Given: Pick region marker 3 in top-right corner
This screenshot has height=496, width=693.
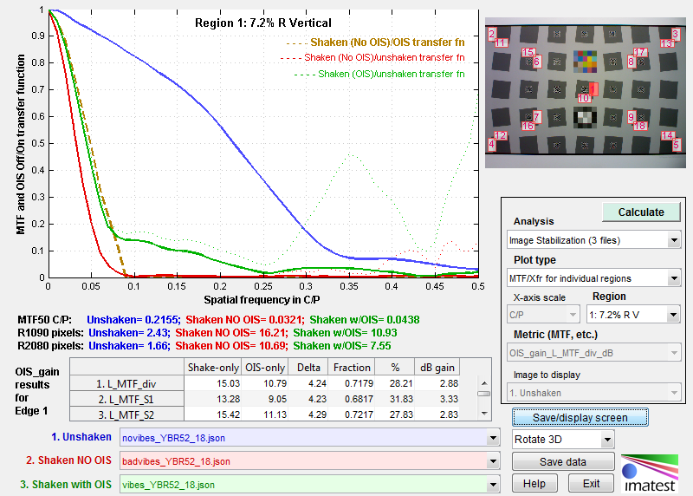Looking at the screenshot, I should coord(677,35).
